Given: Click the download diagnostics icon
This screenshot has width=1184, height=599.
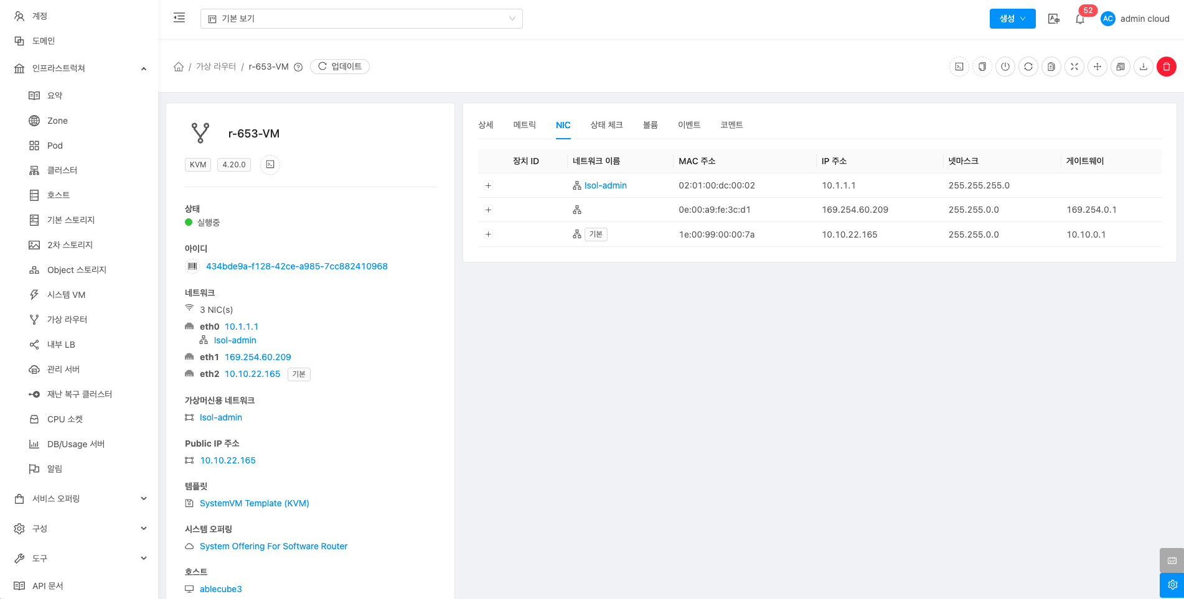Looking at the screenshot, I should [x=1144, y=67].
